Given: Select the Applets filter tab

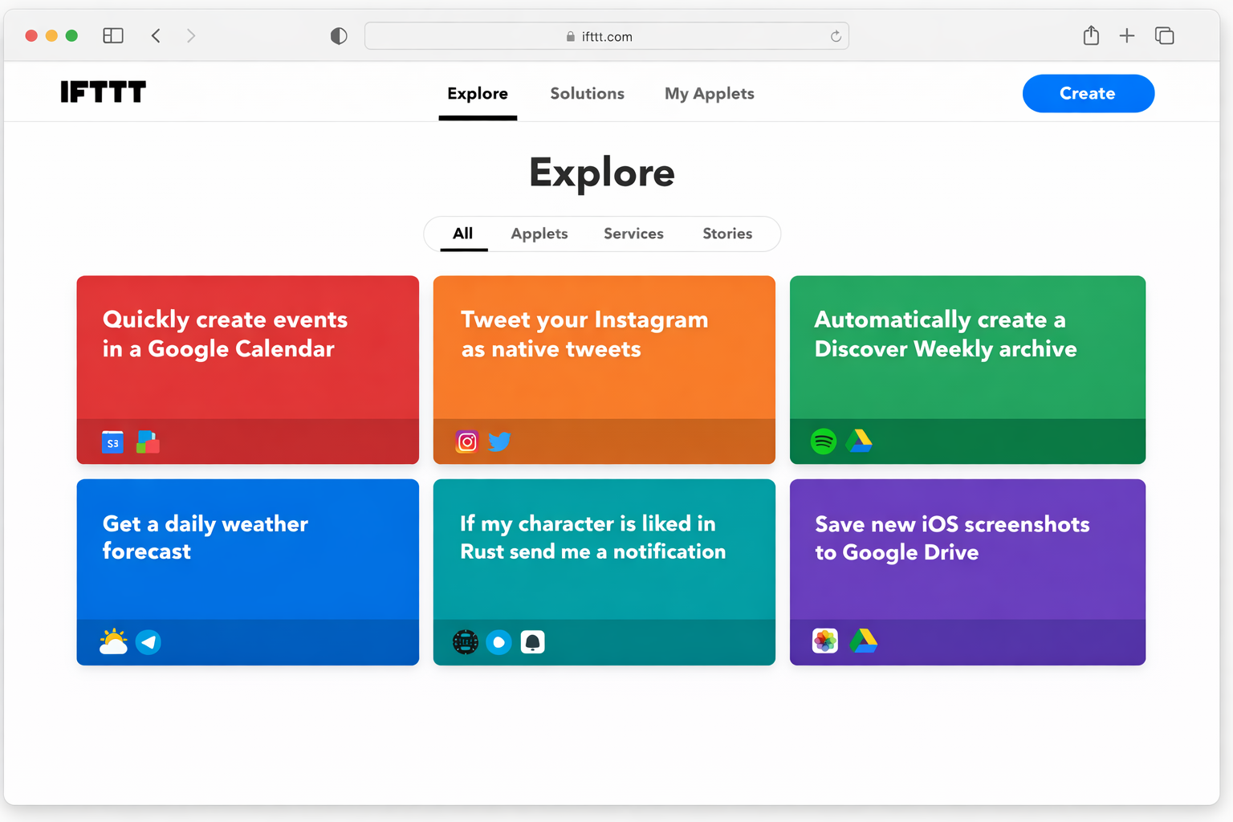Looking at the screenshot, I should [x=539, y=234].
